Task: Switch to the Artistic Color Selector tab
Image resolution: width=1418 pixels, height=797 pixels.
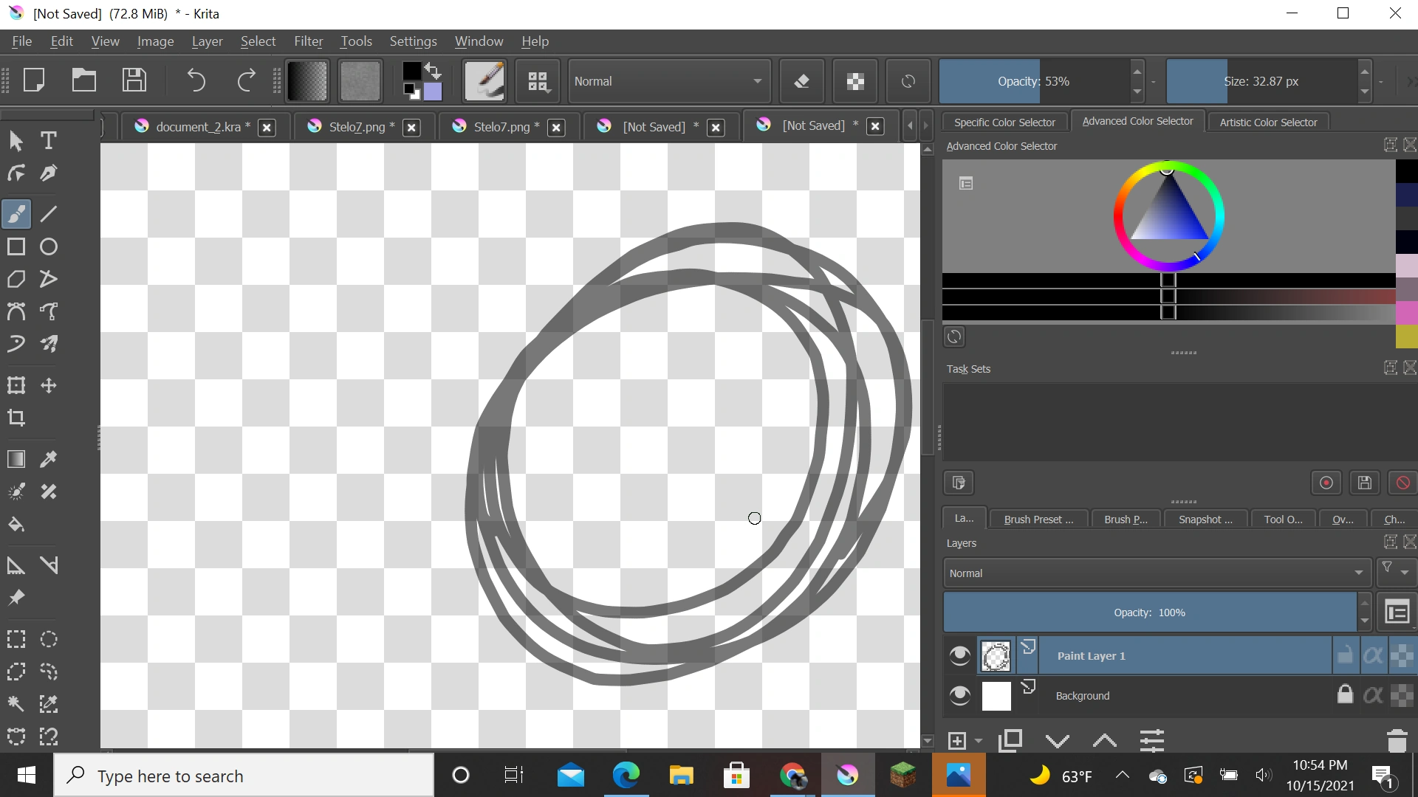Action: (1267, 122)
